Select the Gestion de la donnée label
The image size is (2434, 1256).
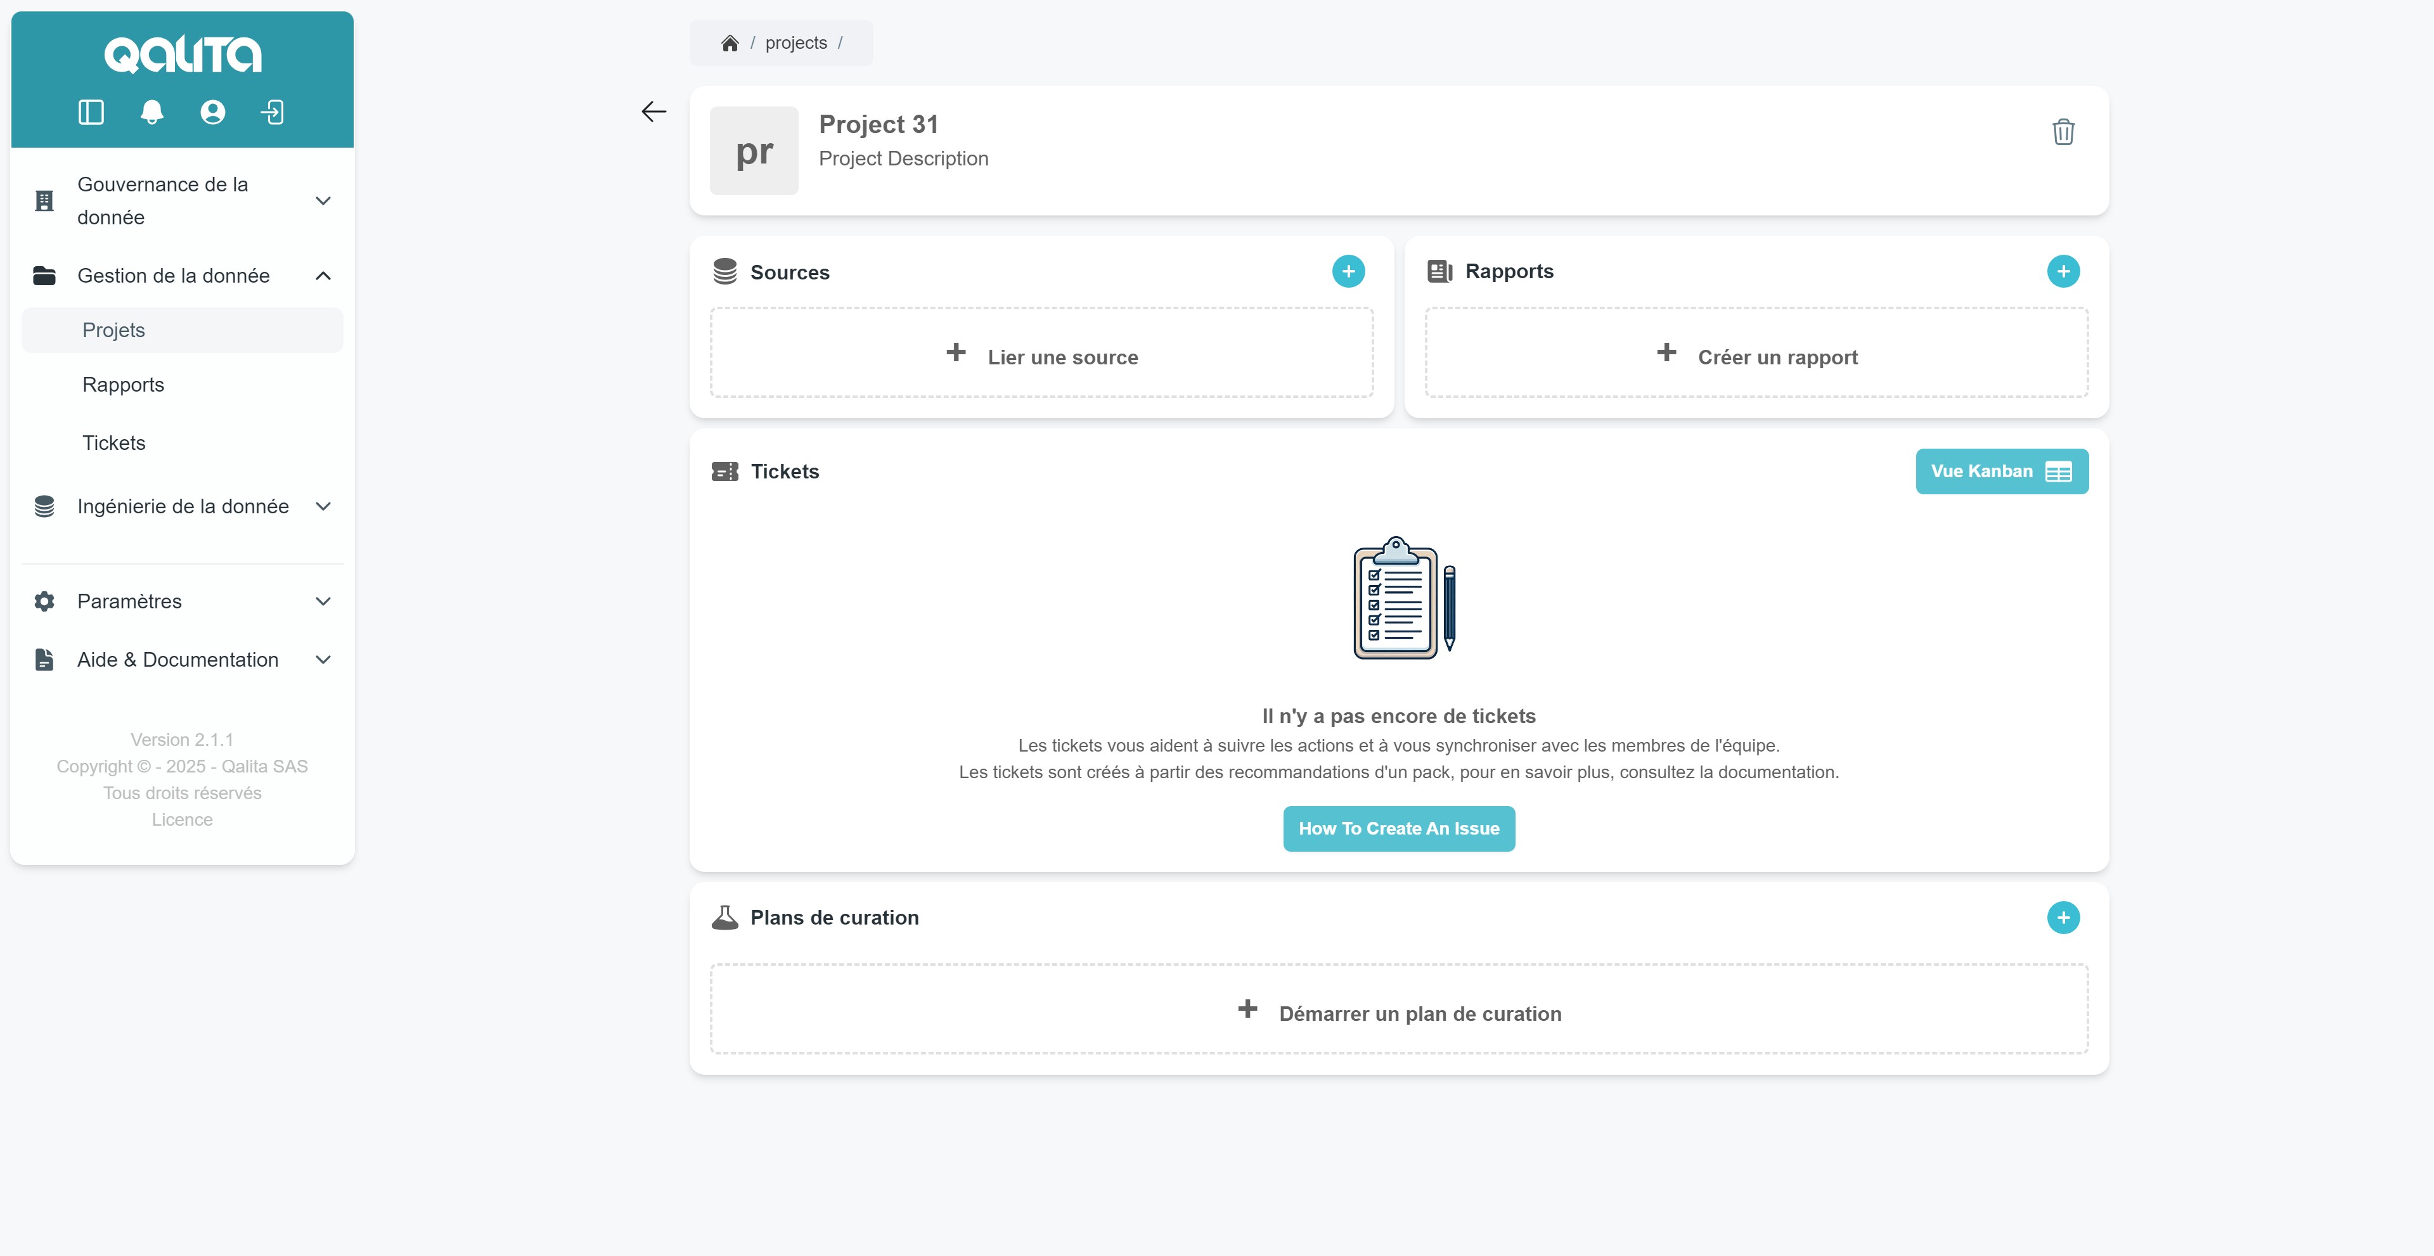click(x=173, y=276)
